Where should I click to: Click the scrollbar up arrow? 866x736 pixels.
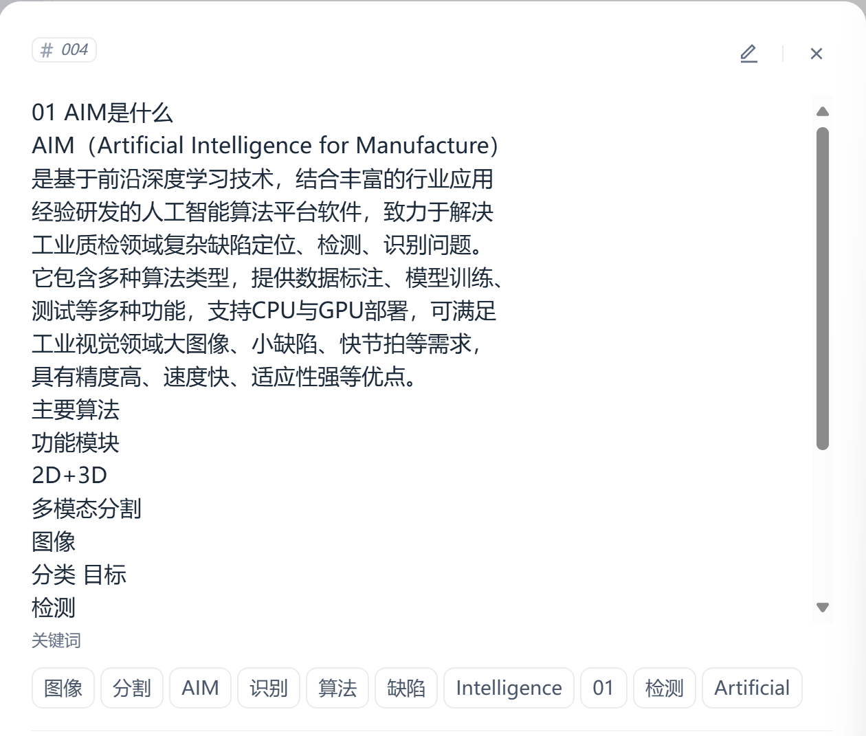[x=822, y=111]
